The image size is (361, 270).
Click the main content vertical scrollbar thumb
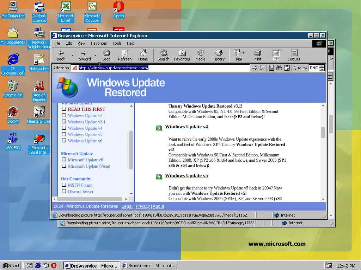(323, 133)
